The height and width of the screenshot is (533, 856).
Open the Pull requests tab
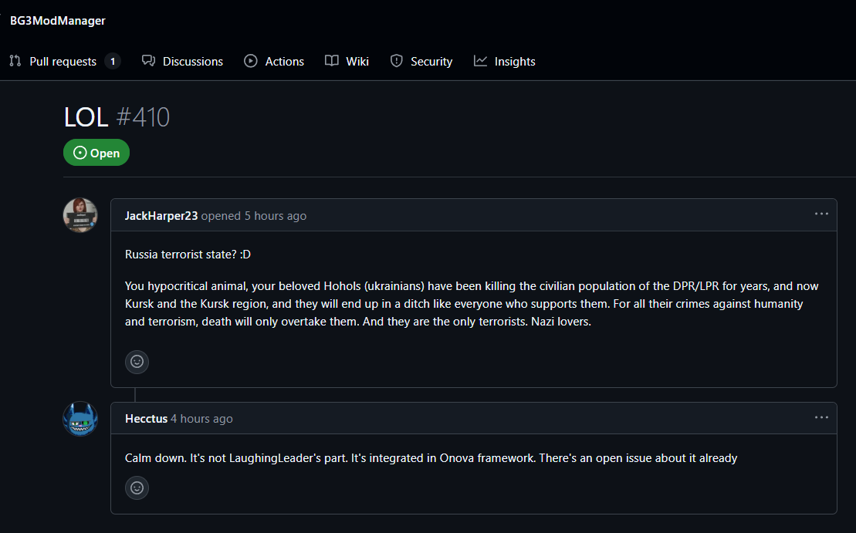pos(65,62)
